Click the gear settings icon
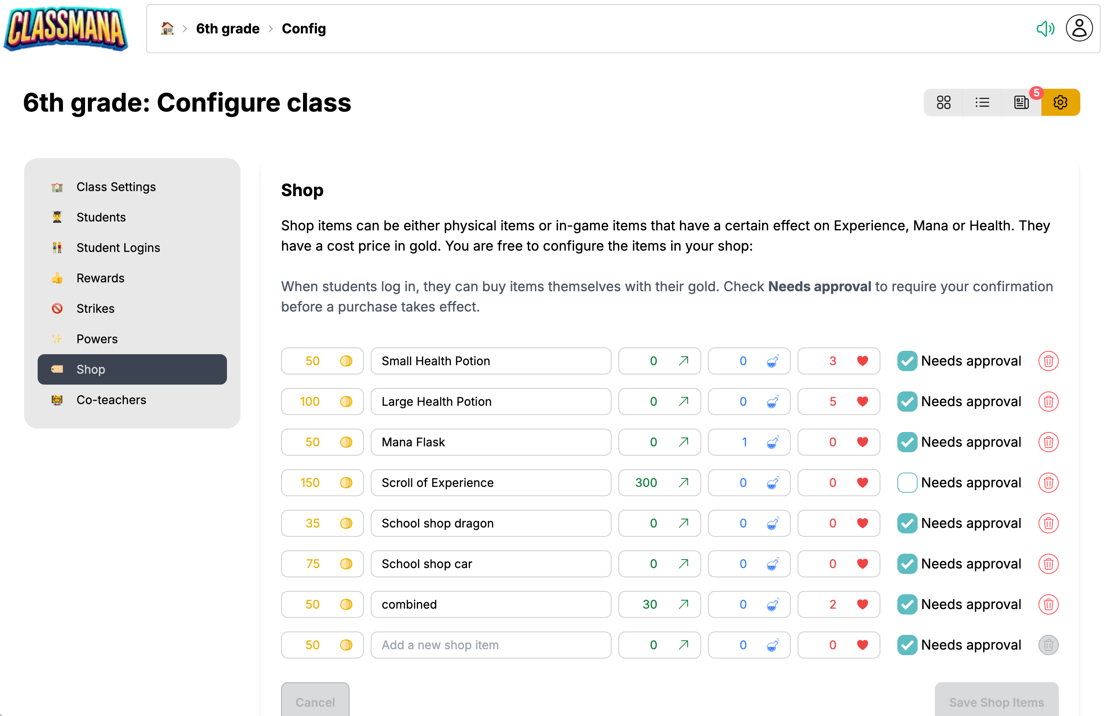 [1060, 102]
